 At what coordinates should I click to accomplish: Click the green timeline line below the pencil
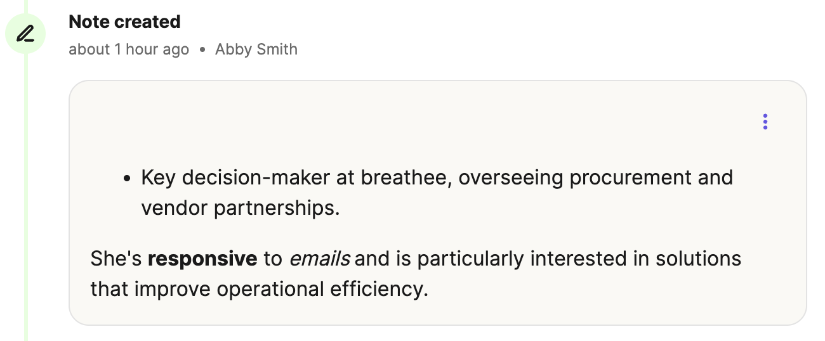coord(26,190)
